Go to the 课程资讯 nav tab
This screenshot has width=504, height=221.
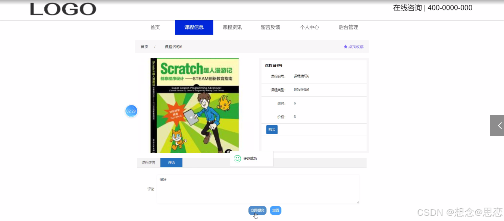[232, 27]
